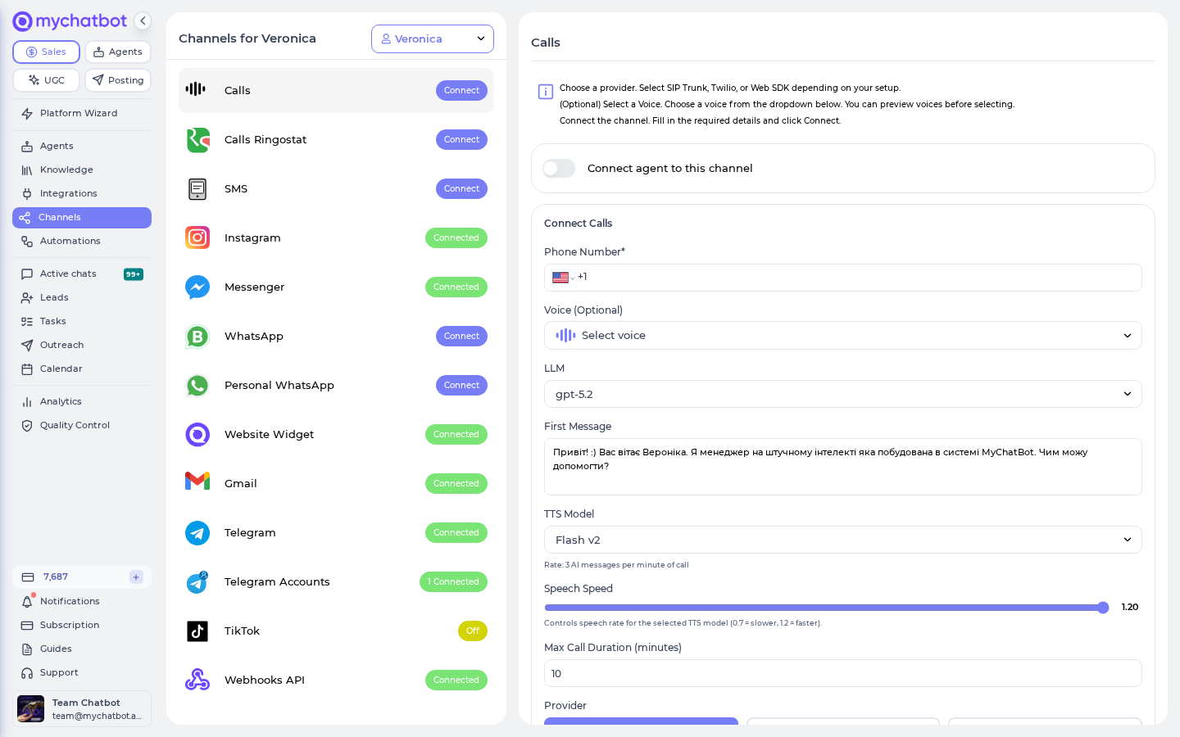The image size is (1180, 737).
Task: Click the Notifications bell icon
Action: (x=27, y=602)
